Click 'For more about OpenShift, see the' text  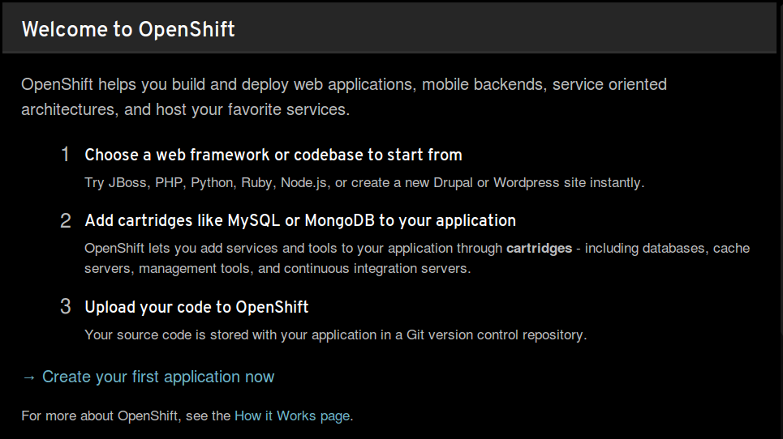[126, 416]
